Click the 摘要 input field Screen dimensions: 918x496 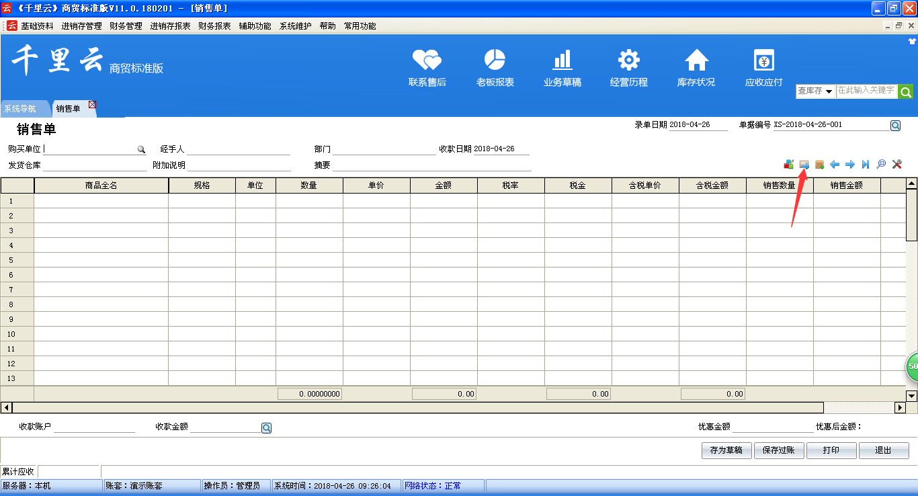431,165
